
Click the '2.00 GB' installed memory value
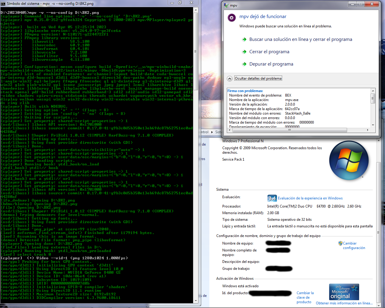(x=273, y=213)
